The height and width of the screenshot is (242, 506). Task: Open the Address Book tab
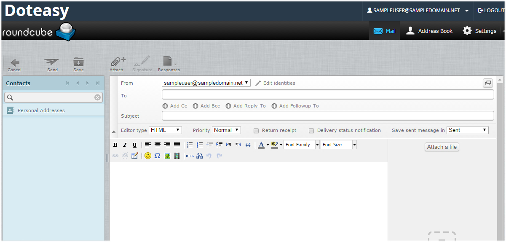point(429,31)
